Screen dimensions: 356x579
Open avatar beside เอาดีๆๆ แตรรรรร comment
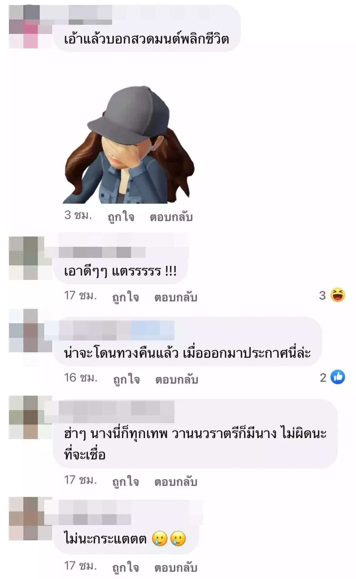[30, 258]
